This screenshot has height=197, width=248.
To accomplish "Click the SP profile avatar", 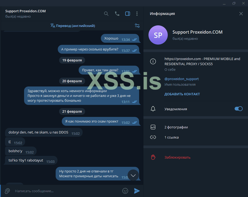I will pos(158,35).
